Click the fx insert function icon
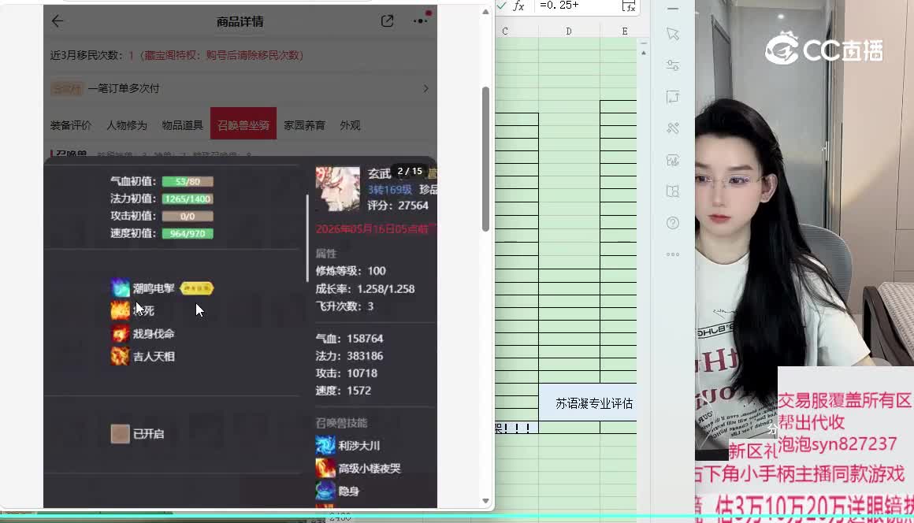Image resolution: width=914 pixels, height=523 pixels. coord(518,6)
